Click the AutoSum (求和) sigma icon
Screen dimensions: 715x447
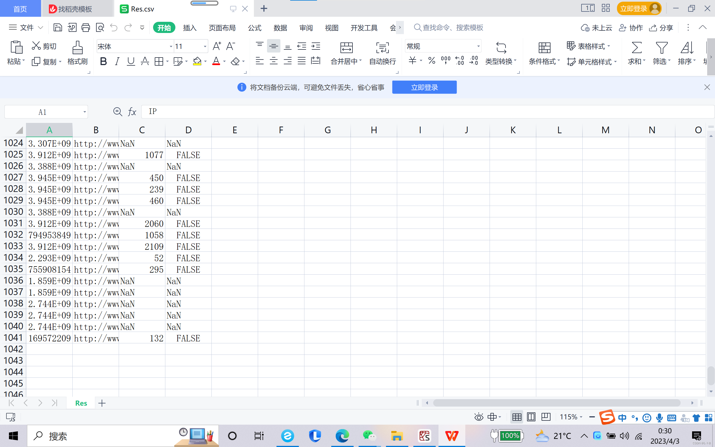click(x=636, y=47)
